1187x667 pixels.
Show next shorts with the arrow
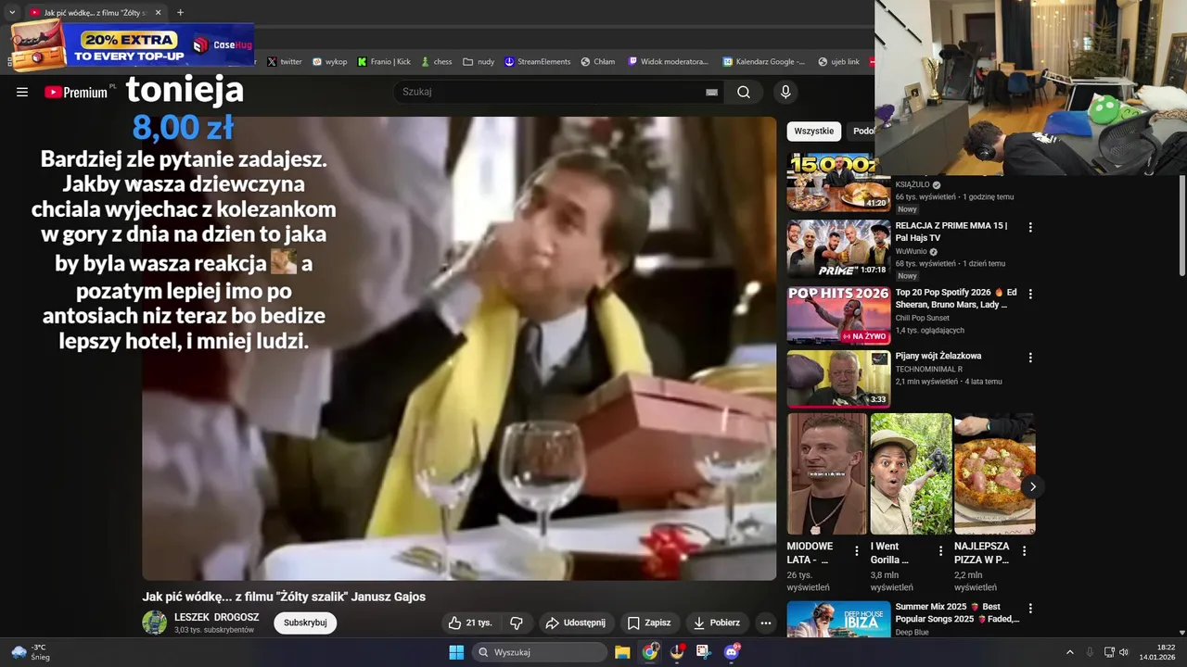click(x=1032, y=486)
